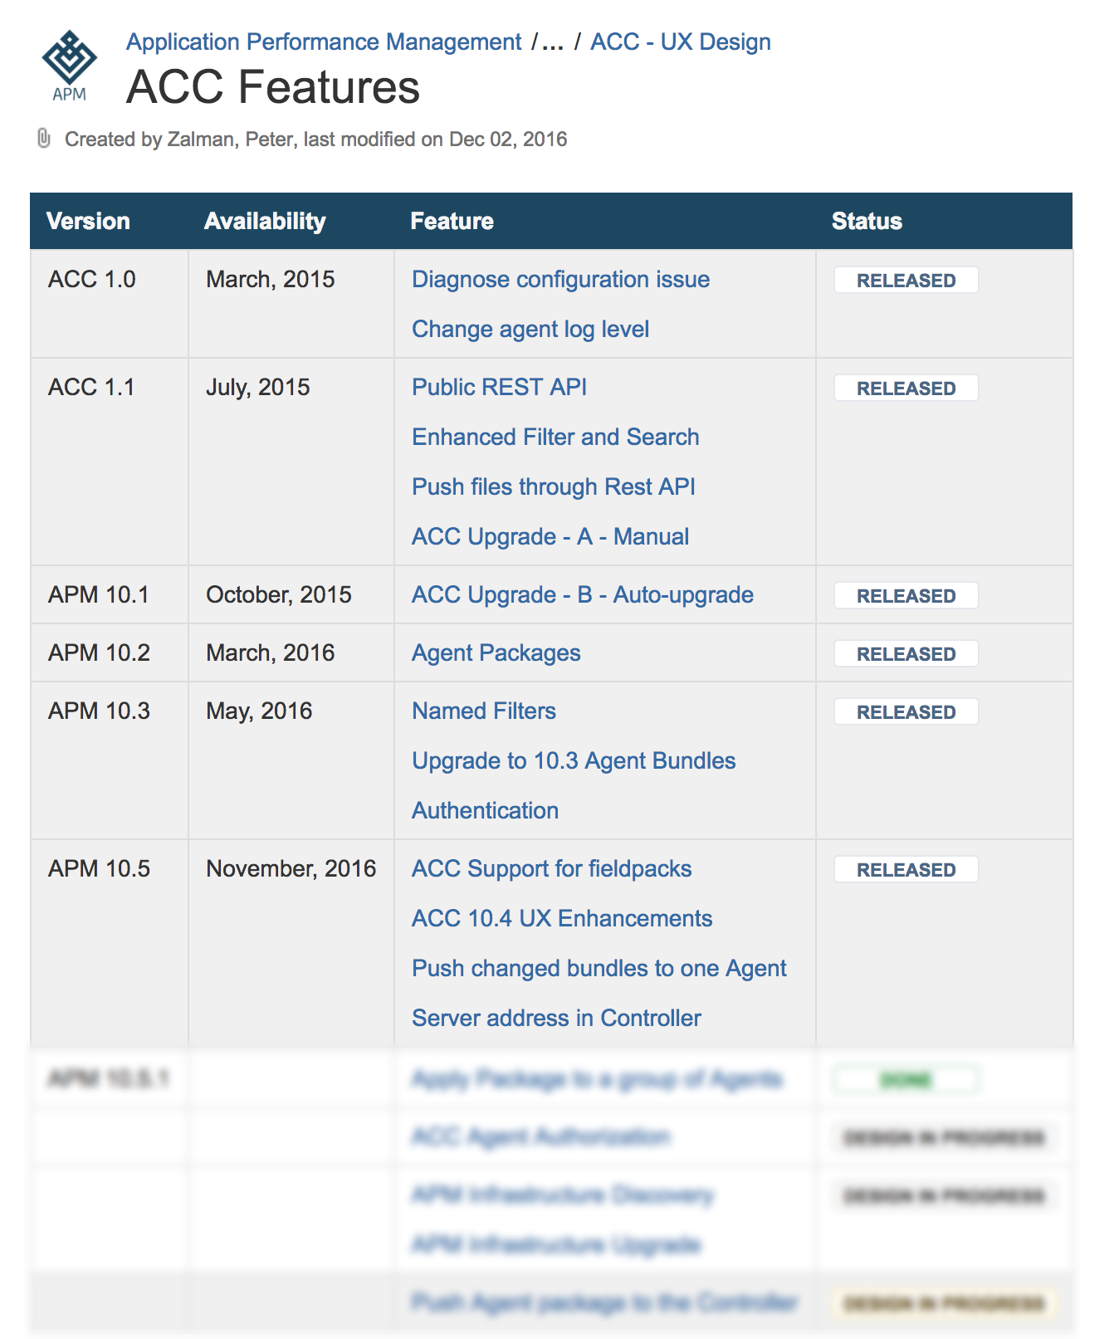The width and height of the screenshot is (1119, 1339).
Task: Open ACC Support for fieldpacks link
Action: click(551, 869)
